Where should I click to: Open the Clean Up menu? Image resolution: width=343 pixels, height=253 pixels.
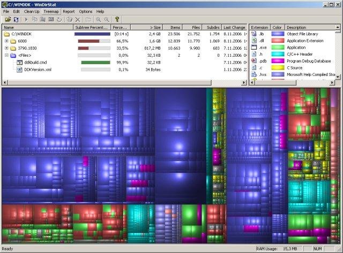point(32,11)
